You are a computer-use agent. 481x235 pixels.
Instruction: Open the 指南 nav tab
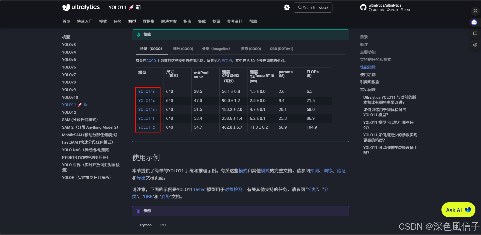pos(187,22)
